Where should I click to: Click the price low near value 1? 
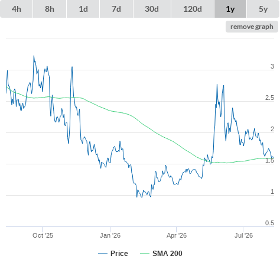[x=137, y=197]
